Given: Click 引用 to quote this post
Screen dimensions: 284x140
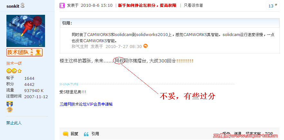Looking at the screenshot, I should coord(95,134).
